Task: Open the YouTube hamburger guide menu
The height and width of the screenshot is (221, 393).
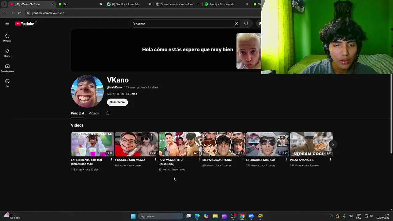Action: coord(7,23)
